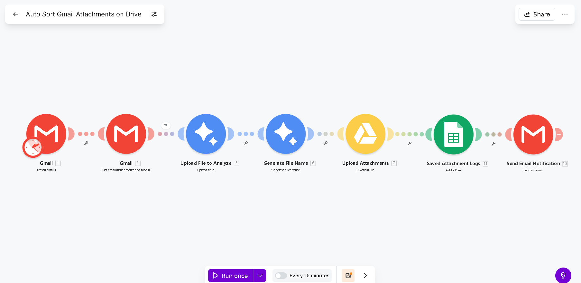This screenshot has width=581, height=283.
Task: Open the Upload Attachments Google Drive module
Action: pos(365,134)
